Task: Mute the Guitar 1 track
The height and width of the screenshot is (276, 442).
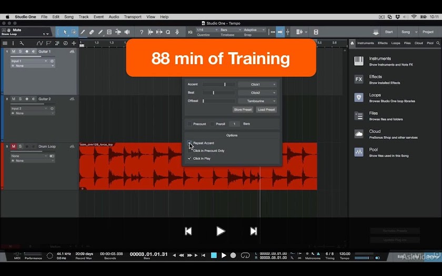Action: (14, 52)
